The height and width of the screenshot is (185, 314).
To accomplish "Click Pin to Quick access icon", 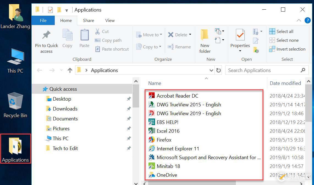I will (x=46, y=35).
